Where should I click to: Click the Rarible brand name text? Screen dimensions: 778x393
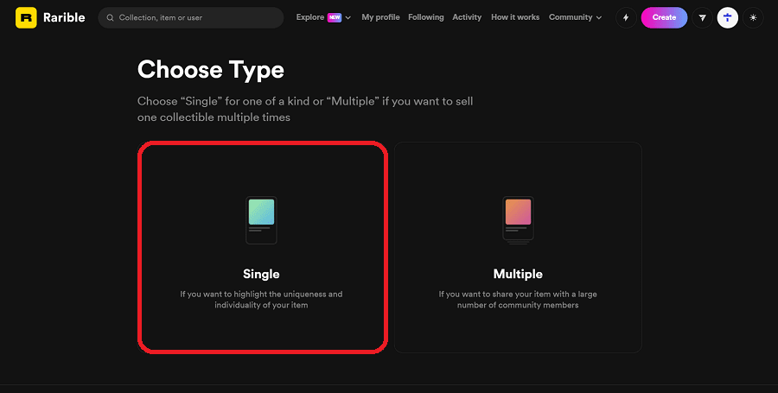(x=64, y=17)
